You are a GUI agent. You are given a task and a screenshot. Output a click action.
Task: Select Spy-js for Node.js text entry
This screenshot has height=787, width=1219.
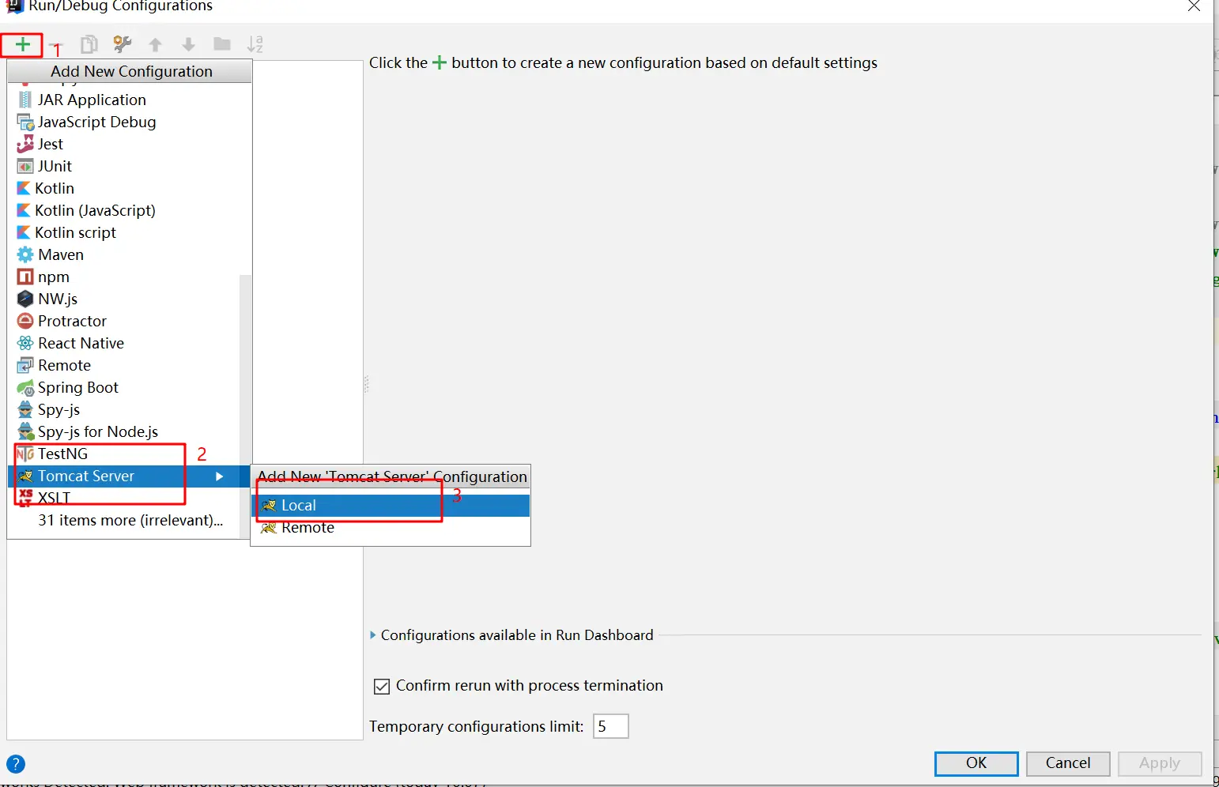(x=98, y=431)
